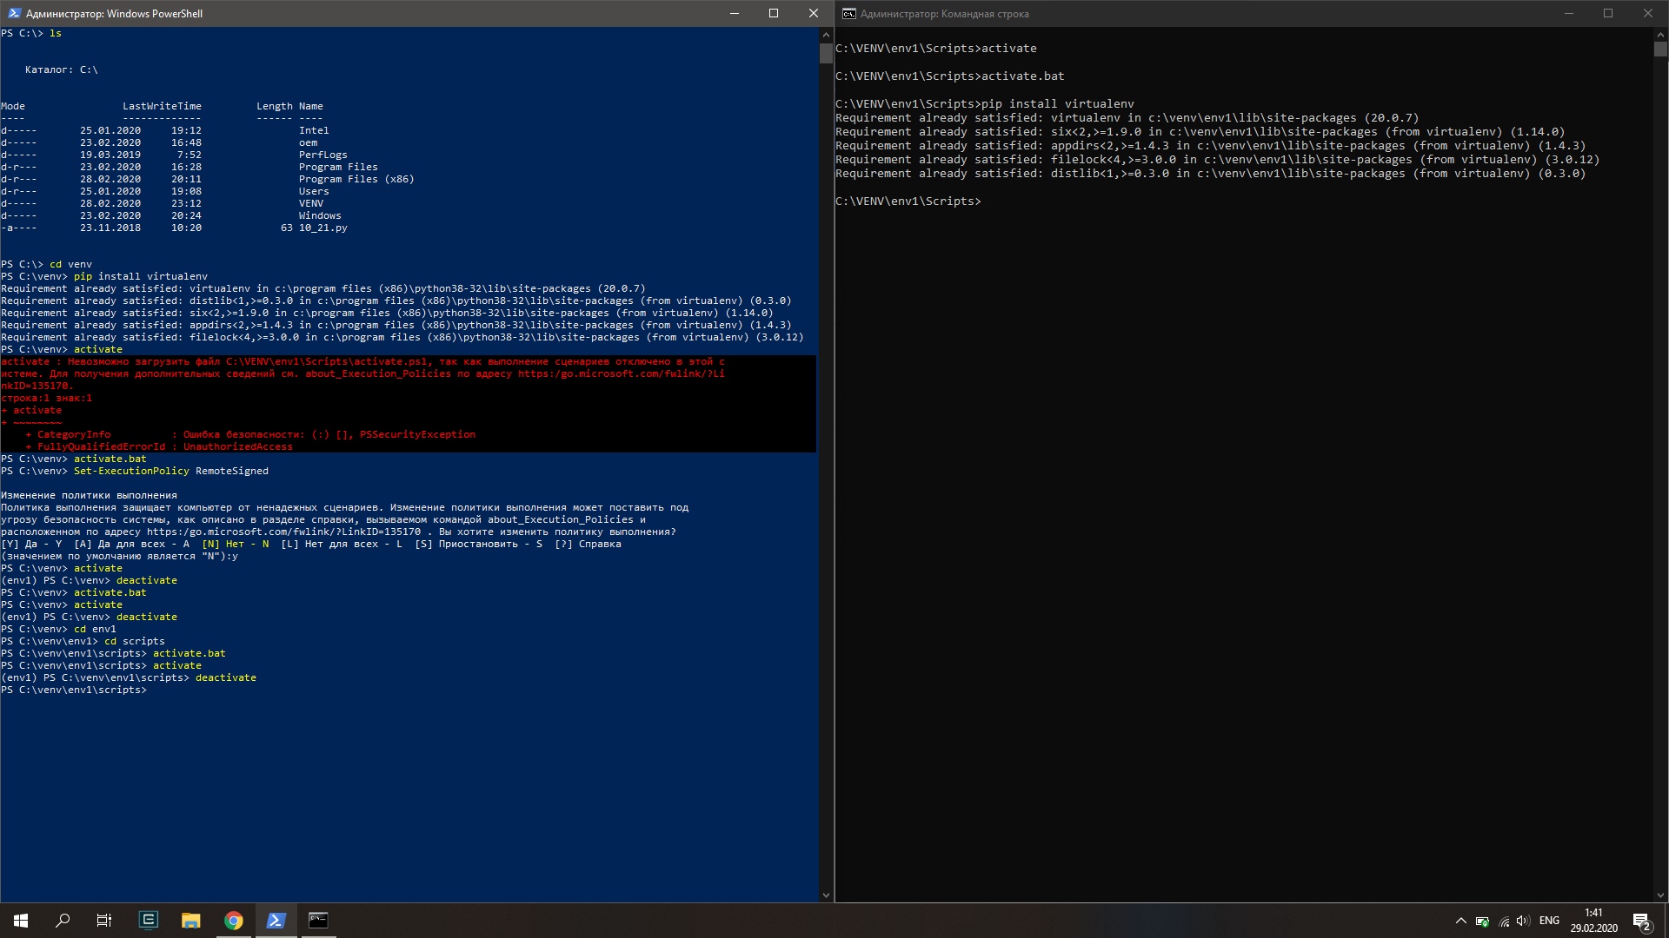Click '10_21.py' file name in listing
This screenshot has height=938, width=1669.
tap(322, 228)
